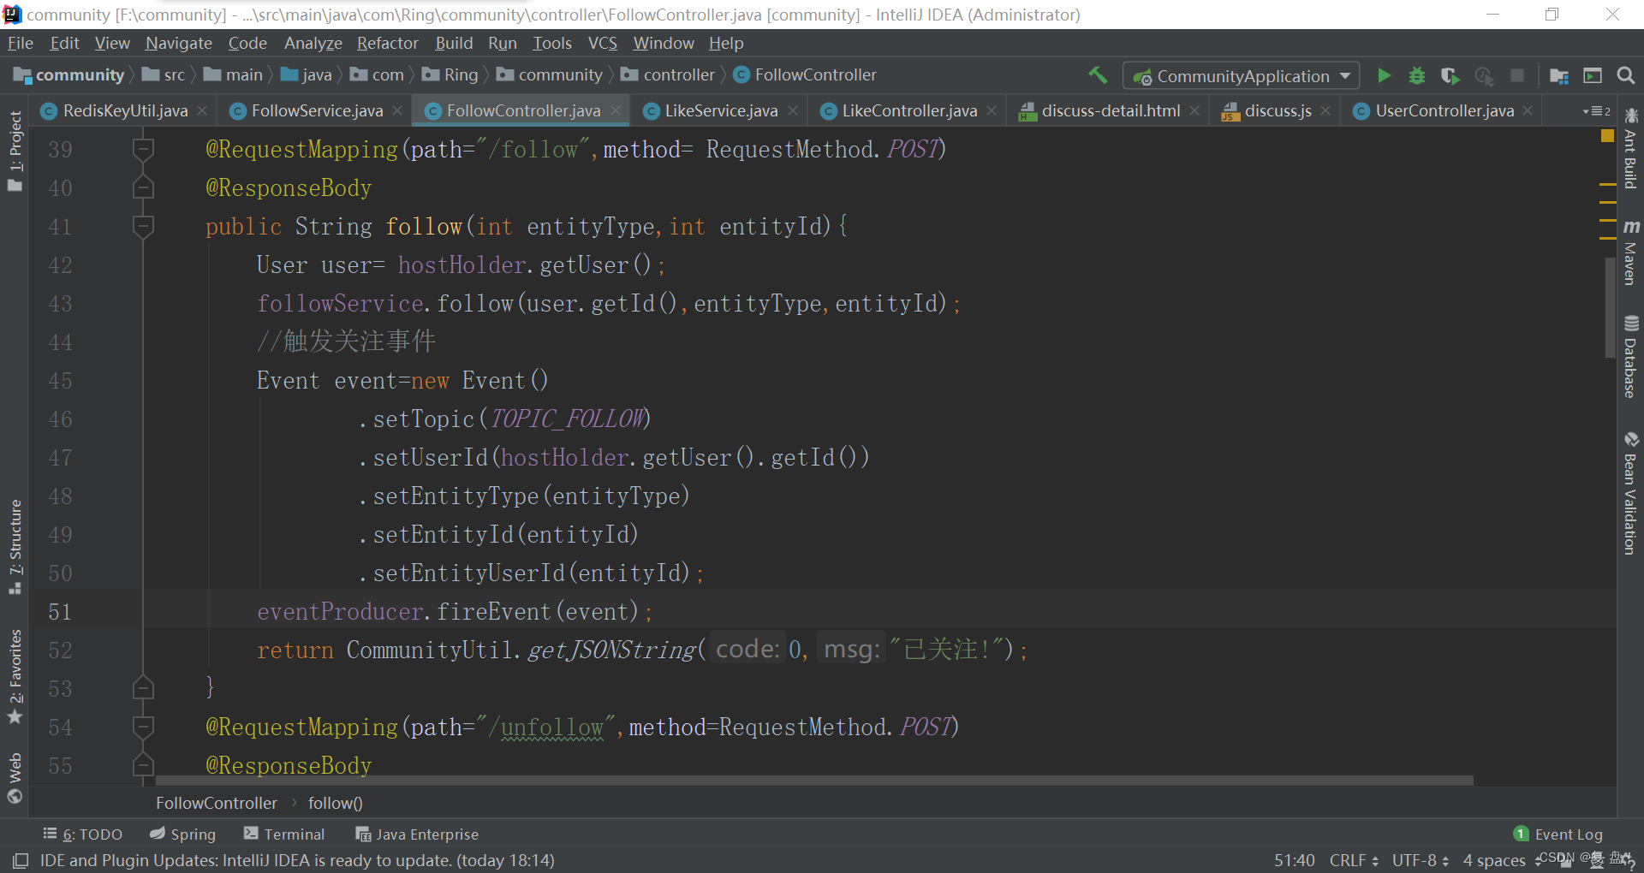Click line number 51 in gutter
The image size is (1644, 873).
pyautogui.click(x=60, y=612)
